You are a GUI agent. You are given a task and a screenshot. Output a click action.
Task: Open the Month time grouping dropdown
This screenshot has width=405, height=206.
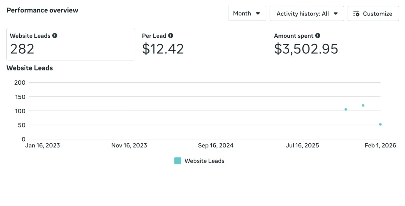click(x=247, y=13)
